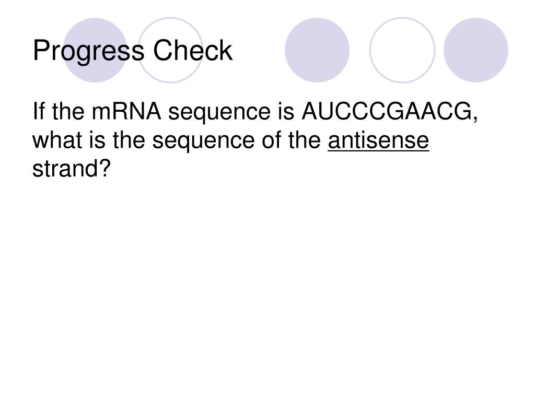Click the word Check in the title

[192, 50]
